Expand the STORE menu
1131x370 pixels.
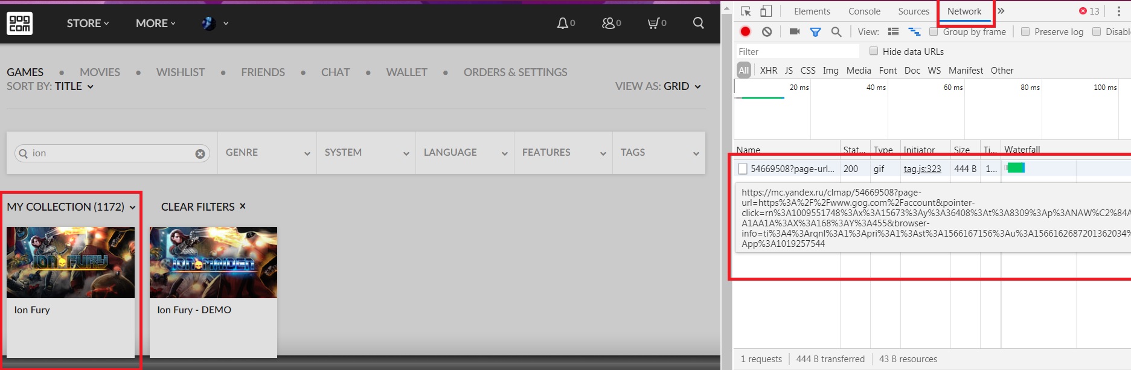(x=88, y=24)
